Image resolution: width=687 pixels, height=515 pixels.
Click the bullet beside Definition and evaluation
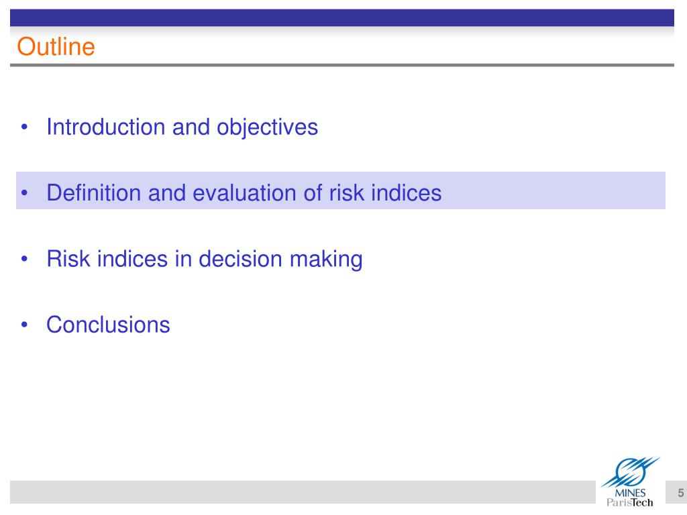tap(24, 192)
